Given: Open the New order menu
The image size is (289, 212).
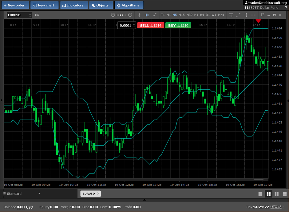Looking at the screenshot, I should pyautogui.click(x=15, y=5).
